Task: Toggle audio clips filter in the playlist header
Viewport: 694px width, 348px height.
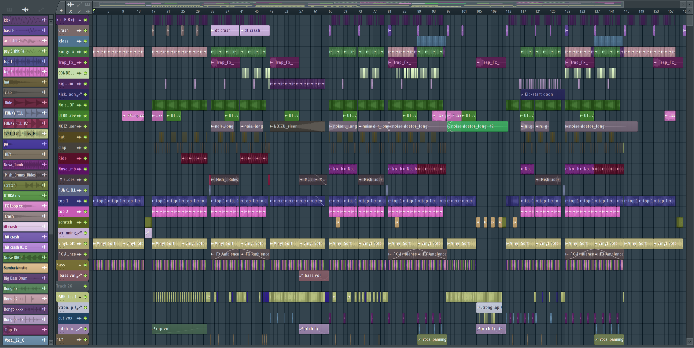Action: click(71, 4)
